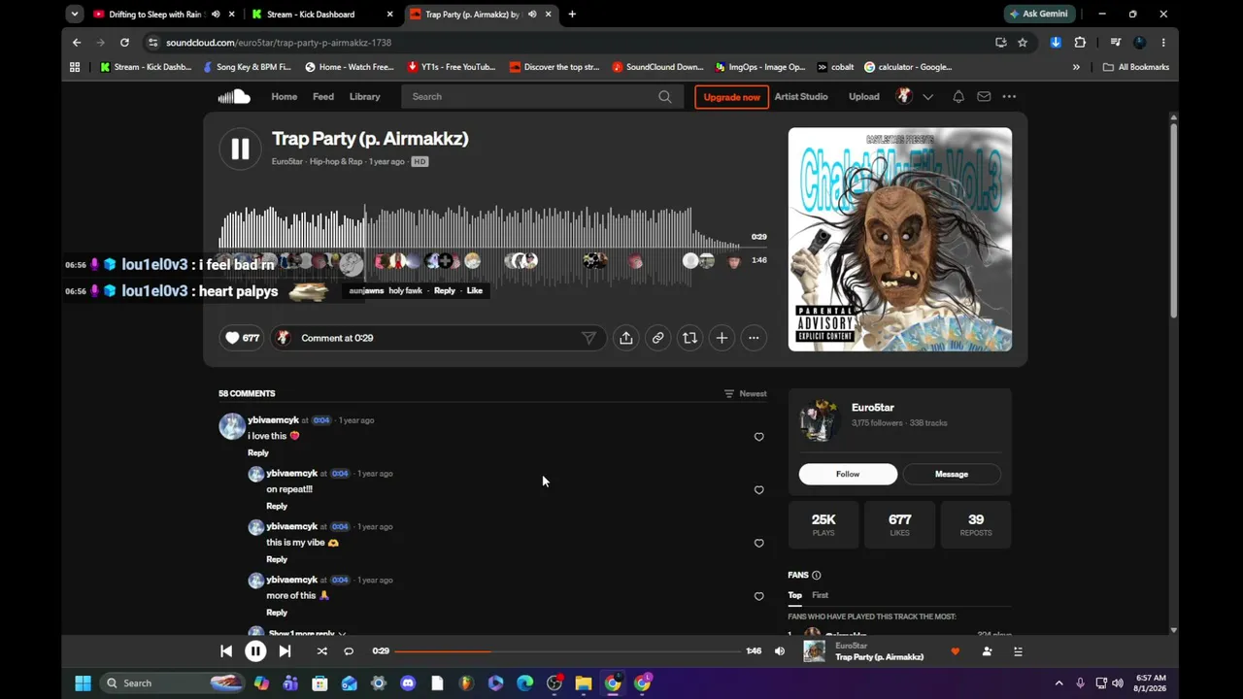Image resolution: width=1243 pixels, height=699 pixels.
Task: Reload the page with the browser refresh icon
Action: click(x=124, y=43)
